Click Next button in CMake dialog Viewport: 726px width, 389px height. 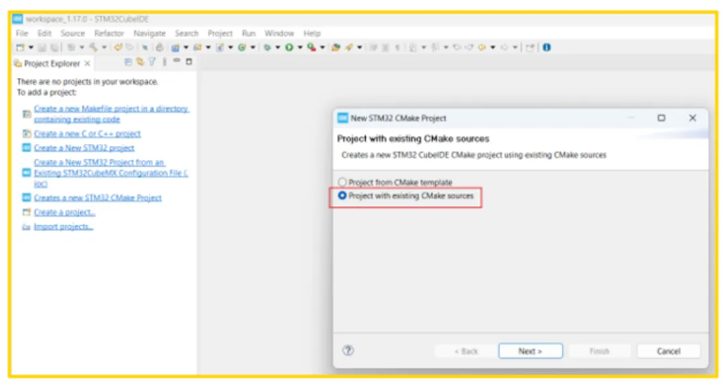[531, 351]
